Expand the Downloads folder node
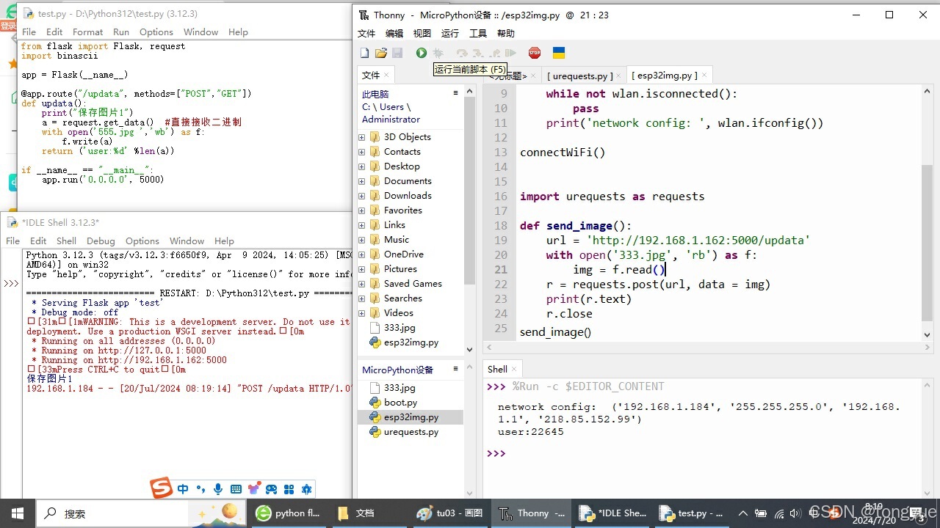The image size is (940, 528). 361,196
